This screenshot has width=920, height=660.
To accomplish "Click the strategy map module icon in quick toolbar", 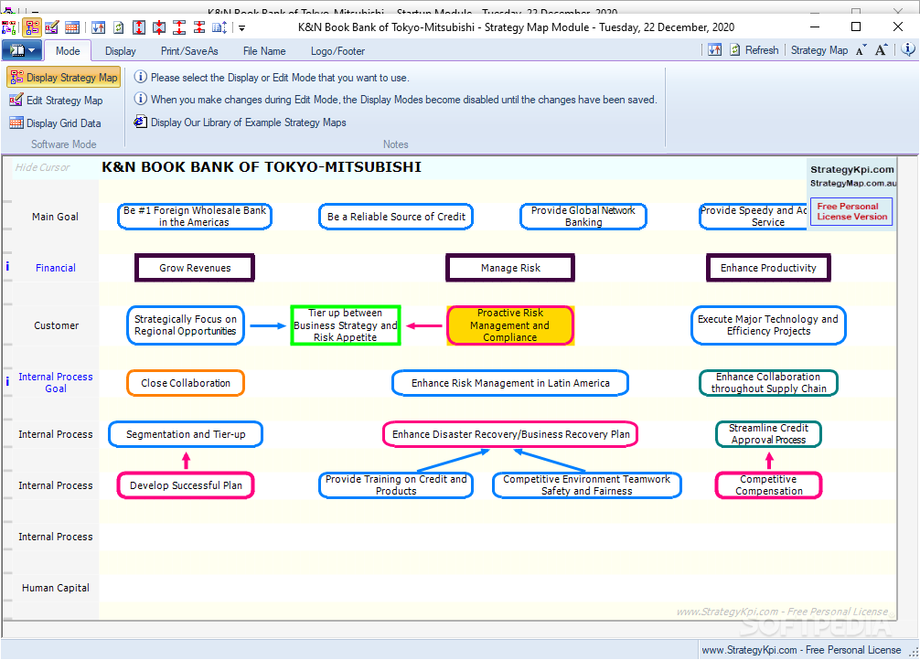I will click(9, 27).
